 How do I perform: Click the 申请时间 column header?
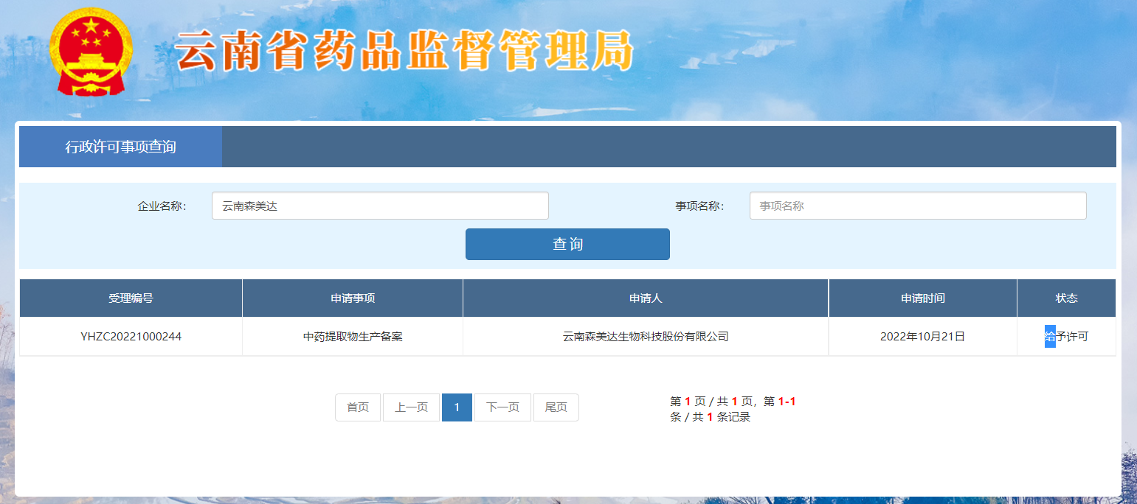(922, 298)
